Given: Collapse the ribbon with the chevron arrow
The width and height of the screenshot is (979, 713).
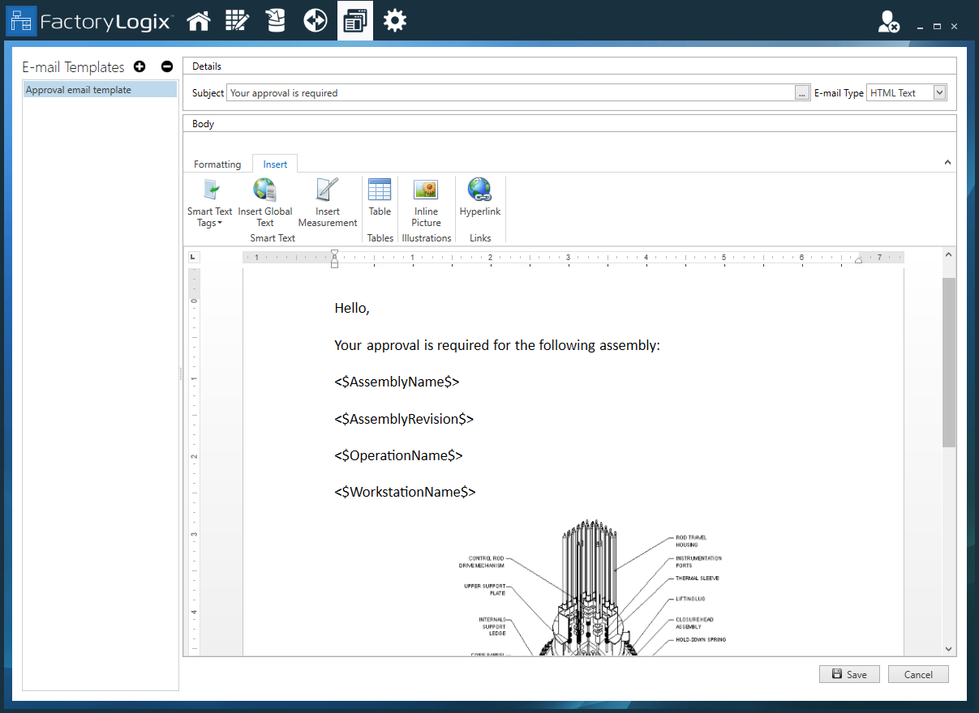Looking at the screenshot, I should tap(947, 162).
